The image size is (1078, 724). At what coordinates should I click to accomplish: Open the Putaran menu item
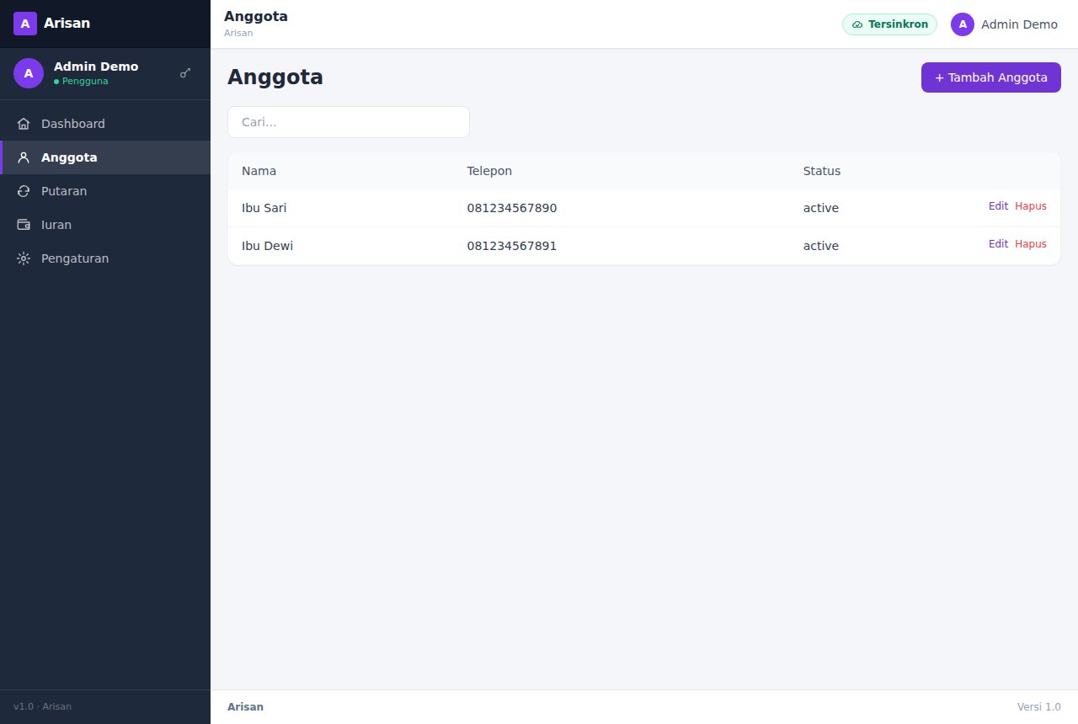coord(105,191)
